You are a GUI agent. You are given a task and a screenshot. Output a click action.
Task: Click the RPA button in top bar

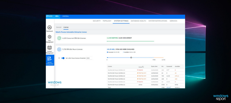(57, 16)
